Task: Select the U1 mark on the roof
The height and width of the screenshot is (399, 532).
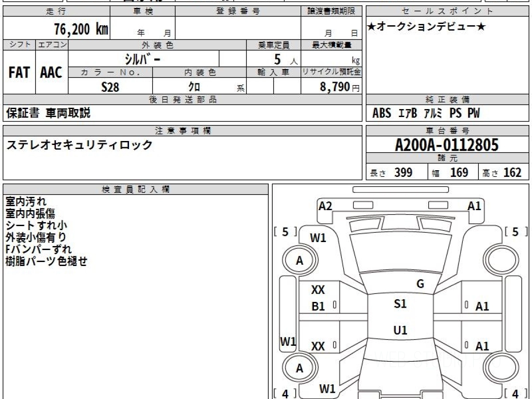Action: (x=400, y=330)
